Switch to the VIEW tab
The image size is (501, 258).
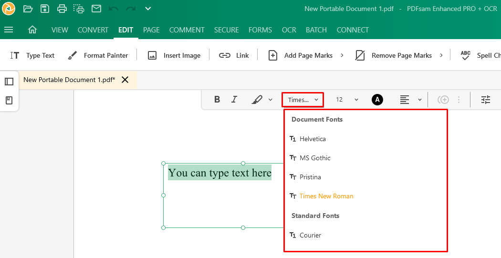(60, 30)
